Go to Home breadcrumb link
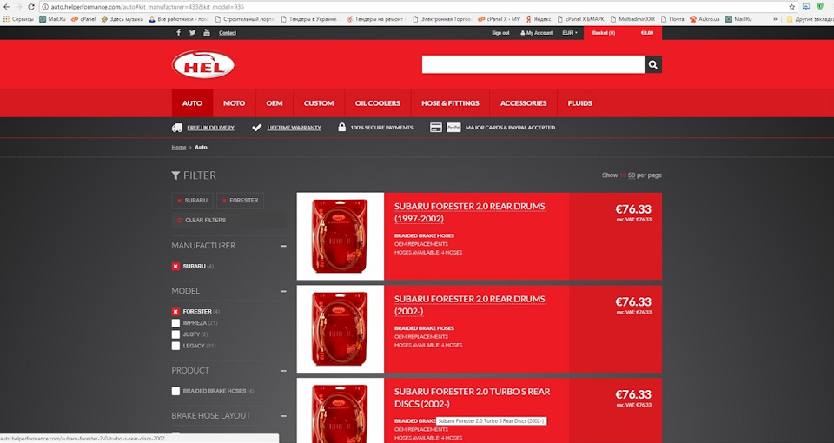This screenshot has width=834, height=443. (179, 148)
